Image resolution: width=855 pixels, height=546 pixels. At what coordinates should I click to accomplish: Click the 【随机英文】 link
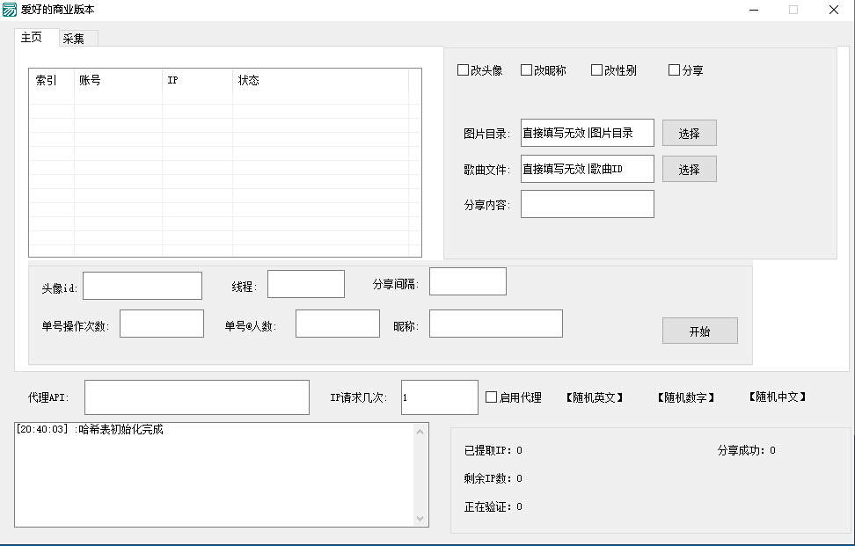(x=595, y=397)
